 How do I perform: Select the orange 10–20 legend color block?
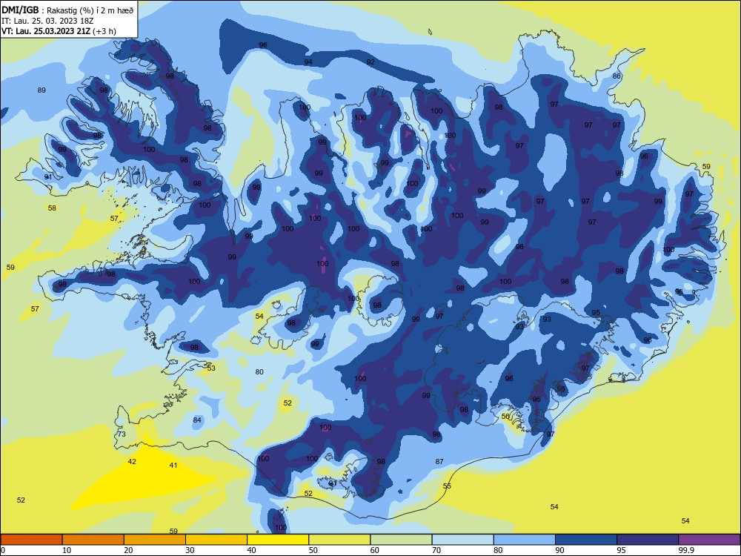(93, 540)
